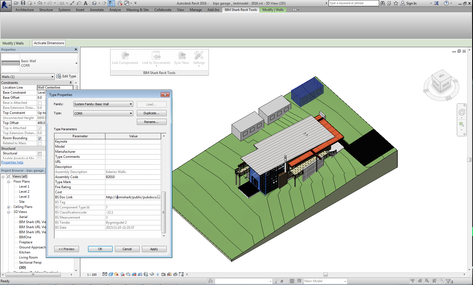Screen dimensions: 473x285
Task: Open the Type dropdown showing CORR
Action: (103, 113)
